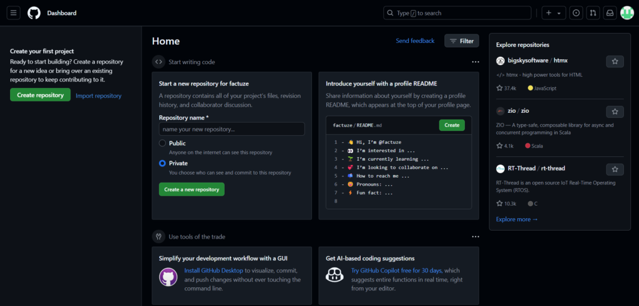Open the Start writing code options menu
This screenshot has height=306, width=639.
point(476,62)
